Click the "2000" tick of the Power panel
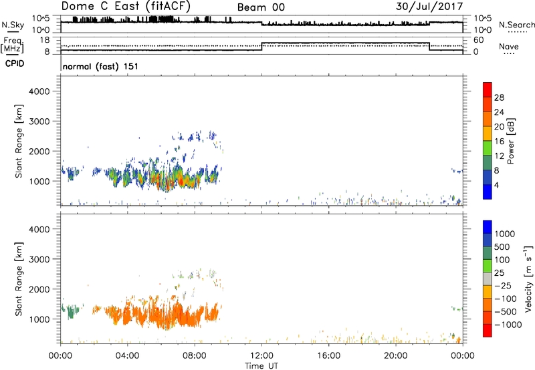 point(39,151)
